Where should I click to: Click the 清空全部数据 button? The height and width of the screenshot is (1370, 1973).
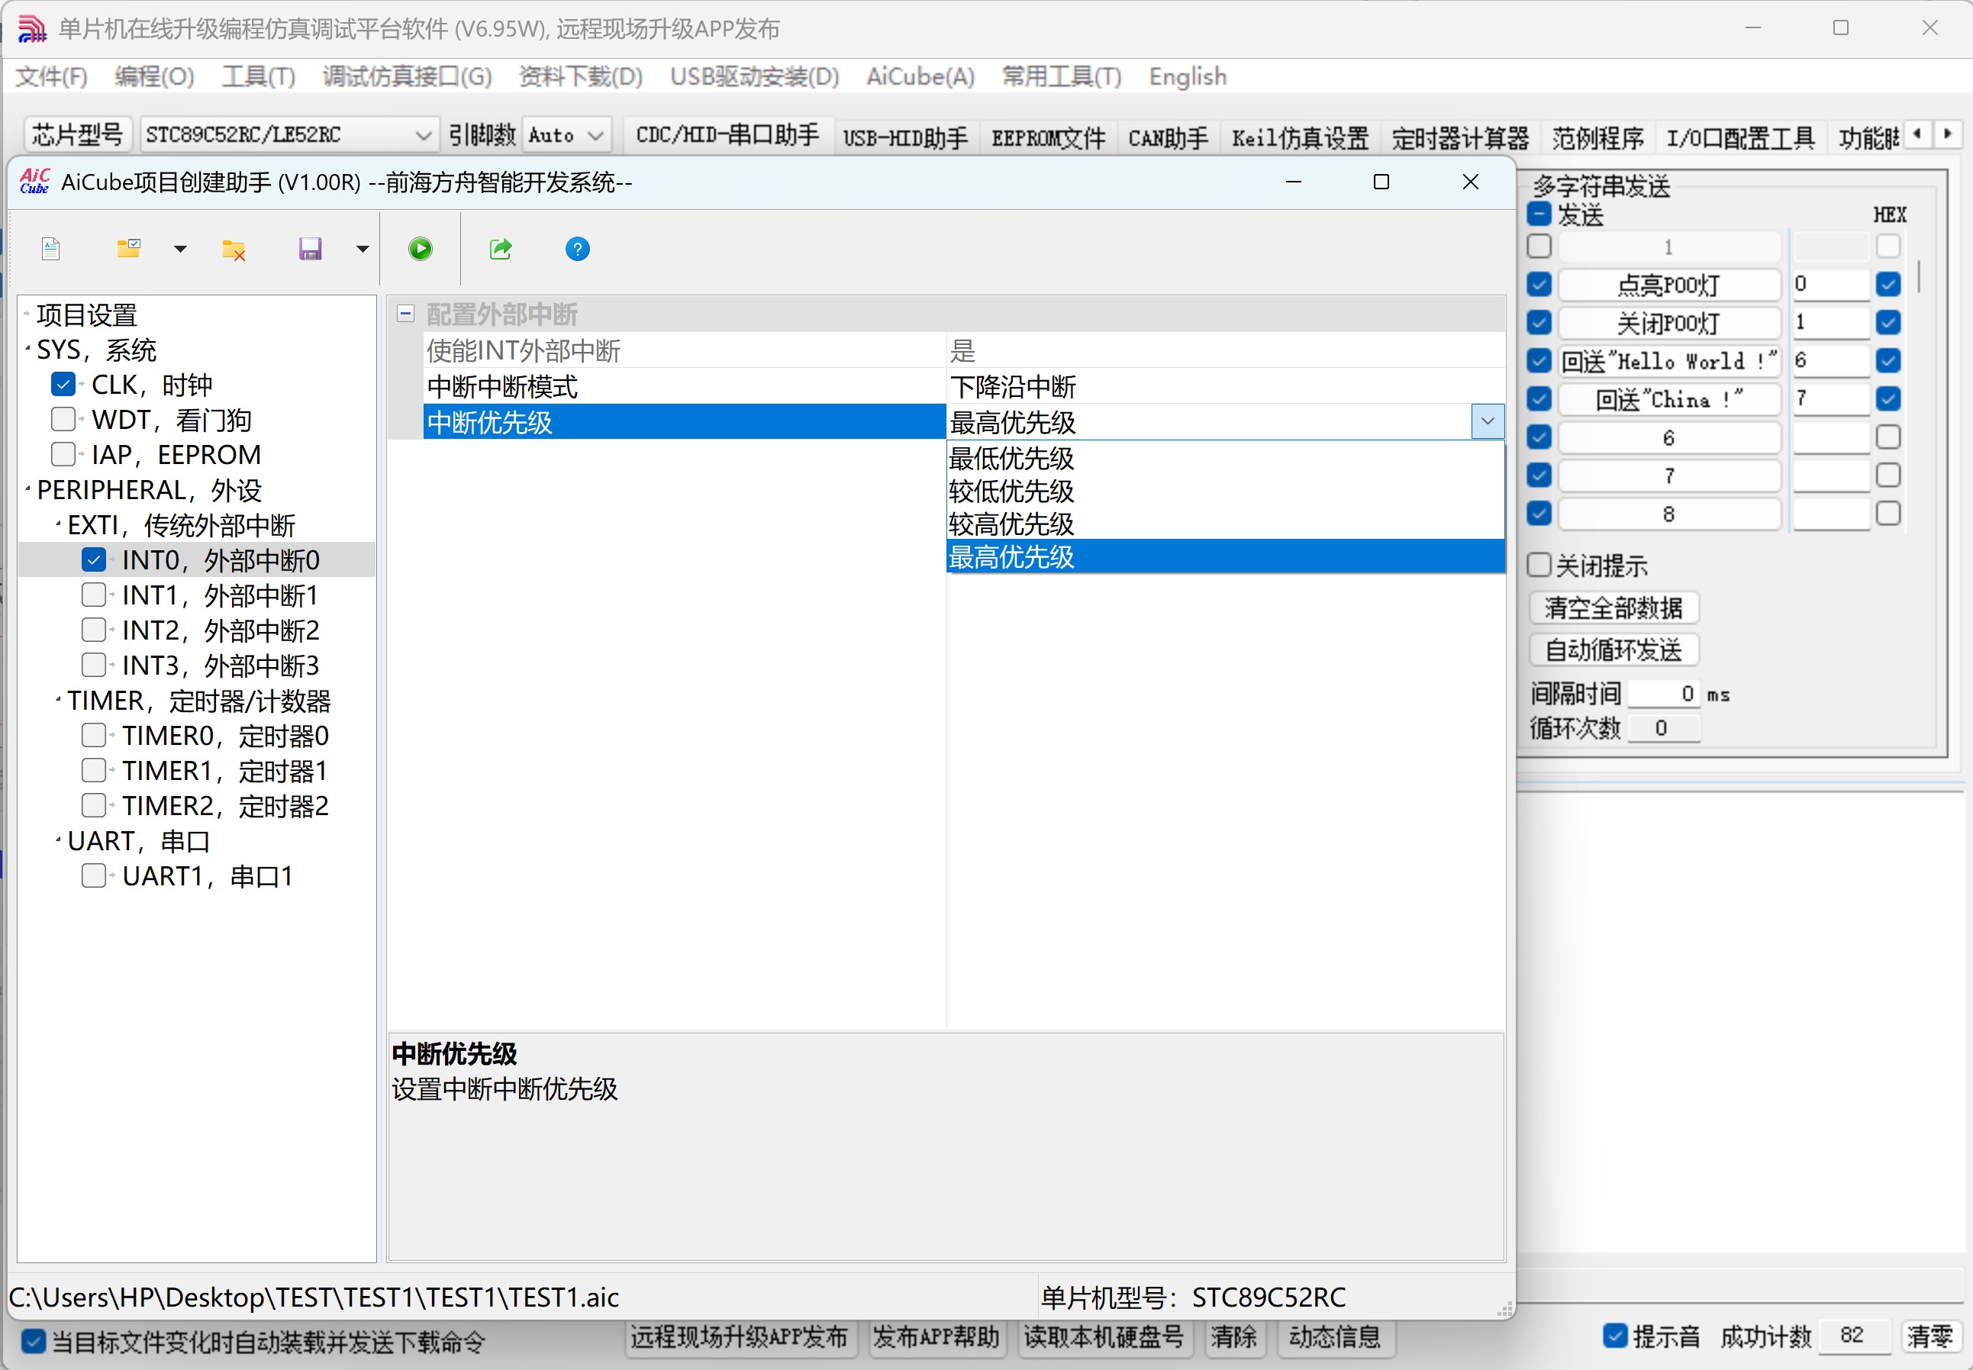(x=1614, y=608)
